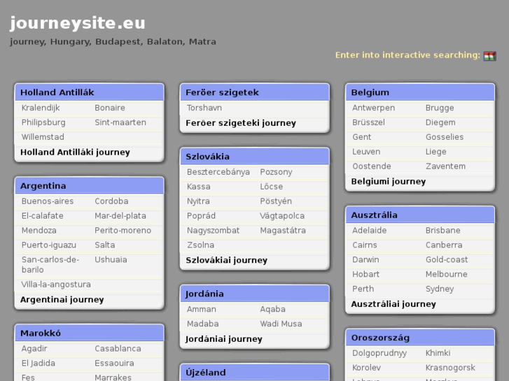
Task: Open the Jordánia heading
Action: [205, 294]
